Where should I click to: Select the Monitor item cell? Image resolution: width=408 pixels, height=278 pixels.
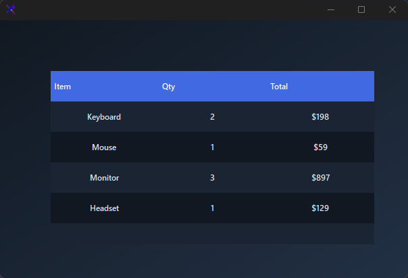click(104, 178)
